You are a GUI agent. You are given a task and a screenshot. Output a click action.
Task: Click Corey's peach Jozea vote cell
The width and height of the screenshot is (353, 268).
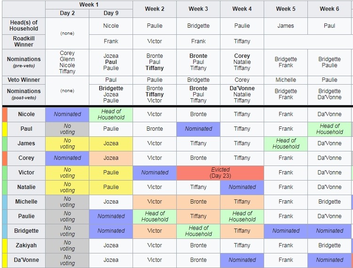[111, 158]
